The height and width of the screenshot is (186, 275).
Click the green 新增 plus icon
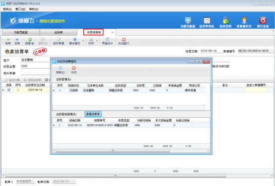(x=30, y=39)
